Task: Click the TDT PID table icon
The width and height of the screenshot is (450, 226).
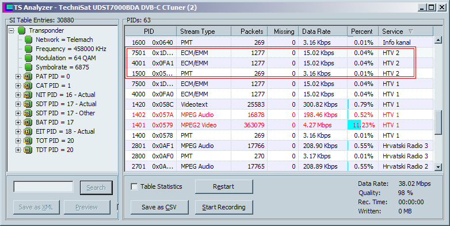Action: [28, 150]
